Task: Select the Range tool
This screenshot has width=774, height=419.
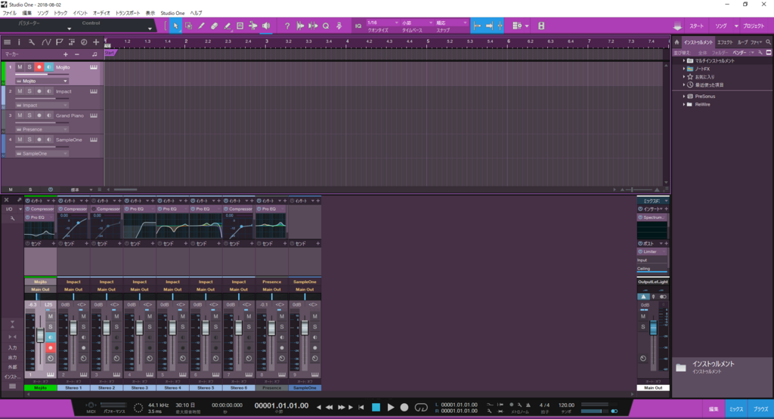Action: [188, 26]
